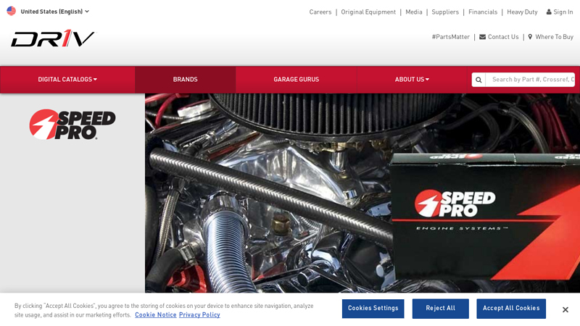
Task: Click the Where To Buy text link
Action: [554, 37]
